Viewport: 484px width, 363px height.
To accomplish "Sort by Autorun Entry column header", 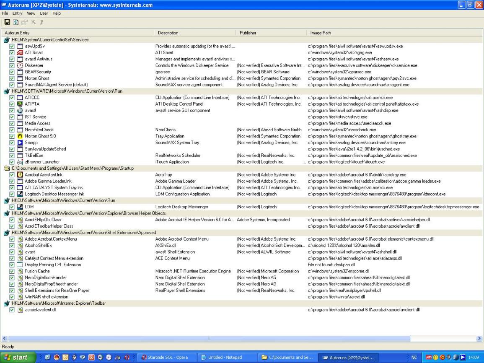I will (x=78, y=33).
